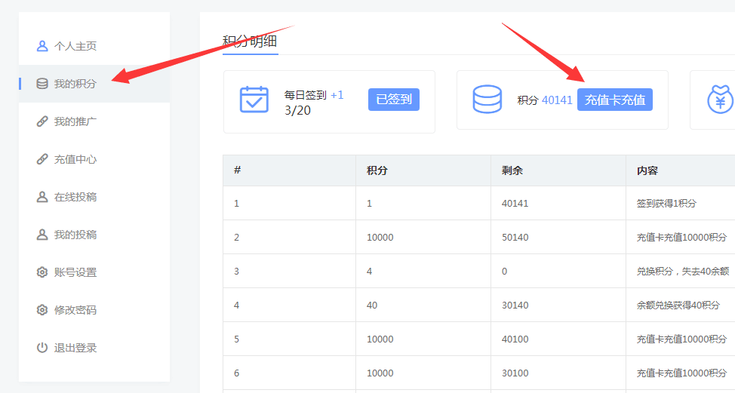Viewport: 735px width, 393px height.
Task: Click the link icon beside 我的推广
Action: 42,121
